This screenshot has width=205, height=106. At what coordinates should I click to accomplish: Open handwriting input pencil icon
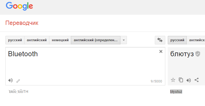(18, 81)
